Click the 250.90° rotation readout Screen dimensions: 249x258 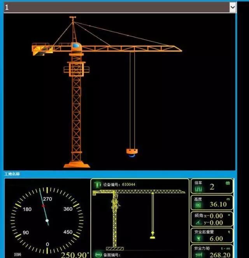pyautogui.click(x=75, y=254)
